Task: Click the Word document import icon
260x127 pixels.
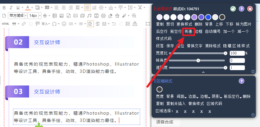Action: coord(68,16)
